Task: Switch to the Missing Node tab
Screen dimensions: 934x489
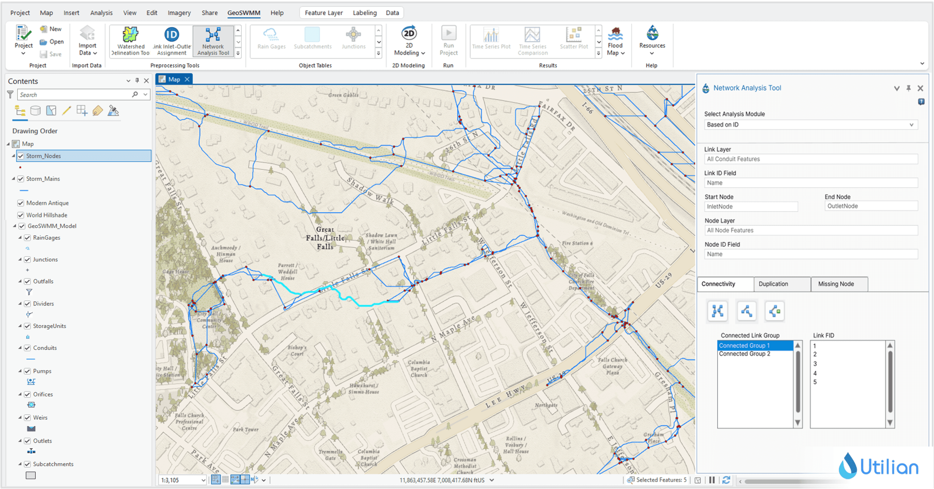Action: (839, 284)
